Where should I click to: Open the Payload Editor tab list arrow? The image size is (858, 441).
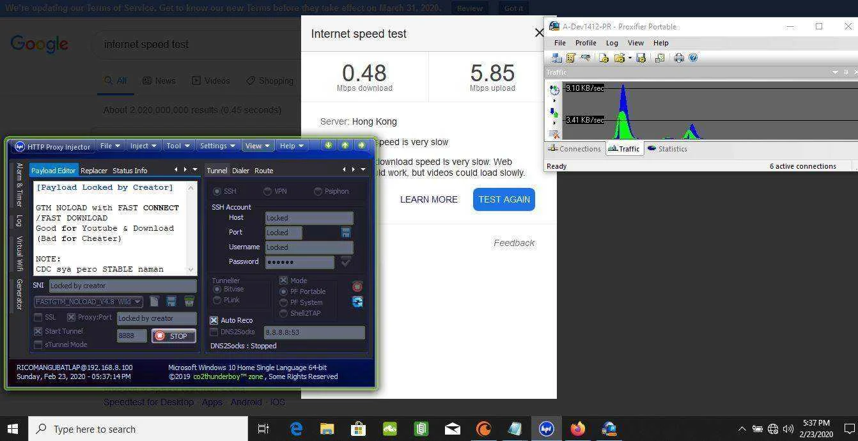pyautogui.click(x=195, y=170)
